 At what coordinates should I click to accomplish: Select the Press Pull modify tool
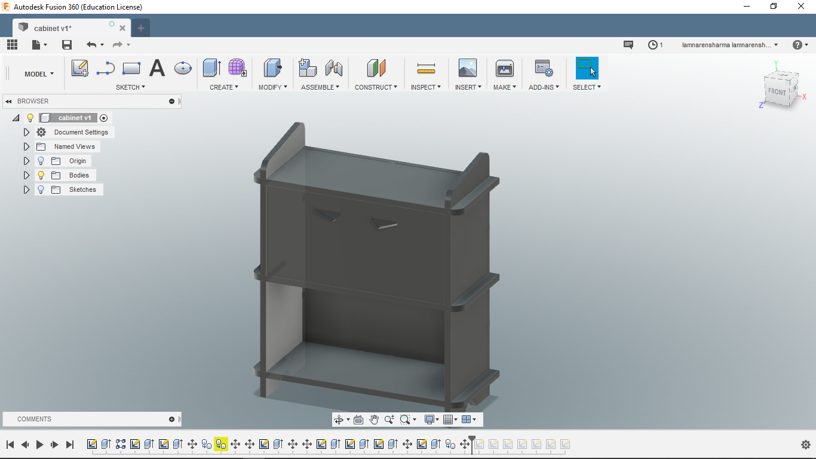click(x=273, y=68)
